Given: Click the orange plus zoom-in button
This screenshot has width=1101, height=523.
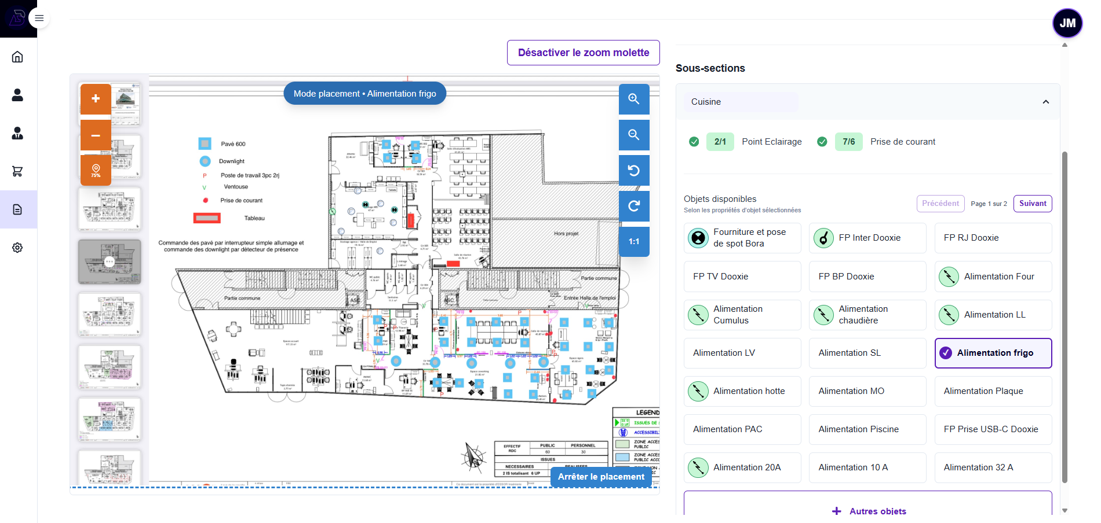Looking at the screenshot, I should (96, 99).
